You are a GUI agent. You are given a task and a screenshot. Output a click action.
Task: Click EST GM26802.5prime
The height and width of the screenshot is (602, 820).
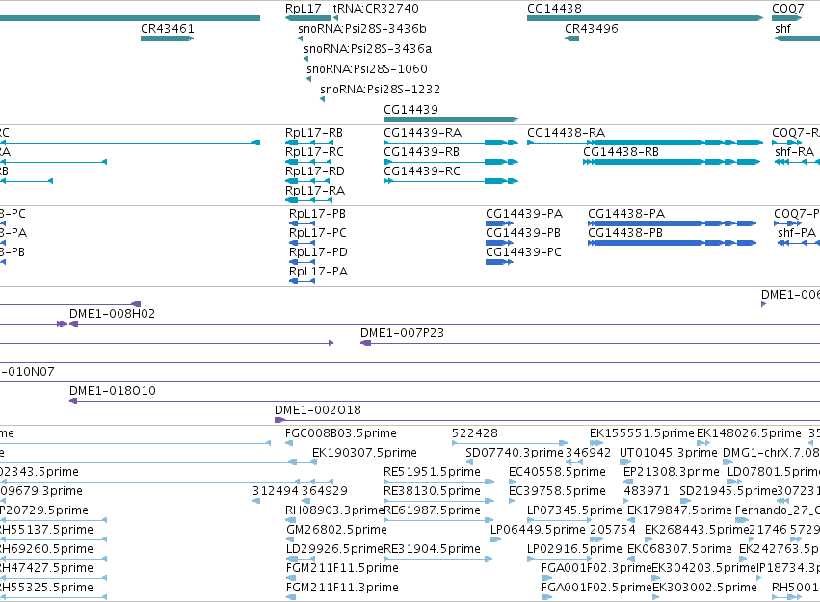[x=337, y=530]
